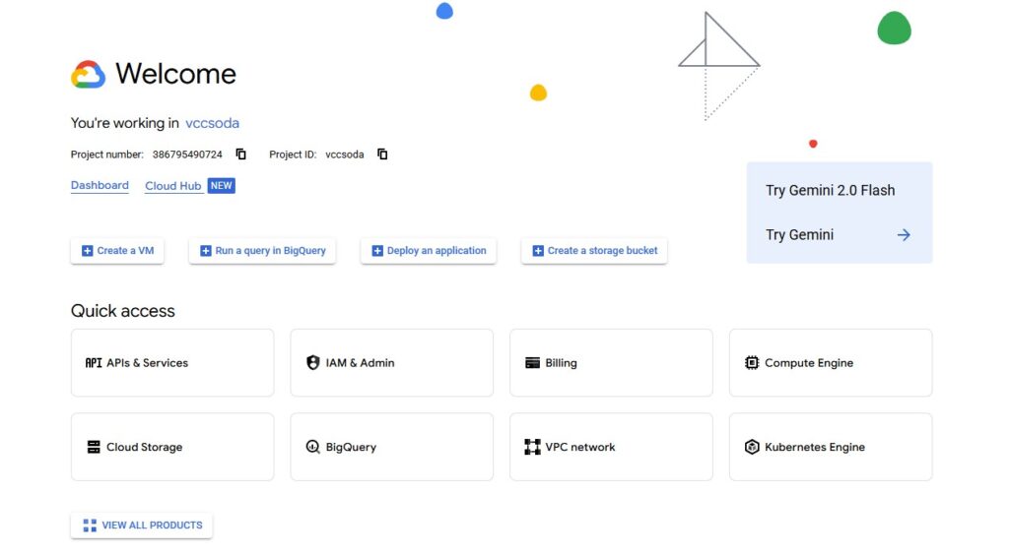Click the Kubernetes Engine hexagon icon
The image size is (1009, 558).
pos(752,447)
